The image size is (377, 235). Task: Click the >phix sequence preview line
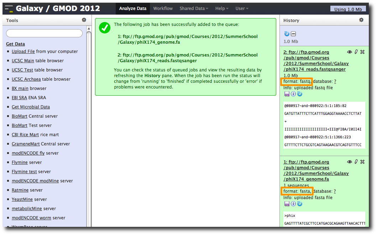click(x=290, y=215)
